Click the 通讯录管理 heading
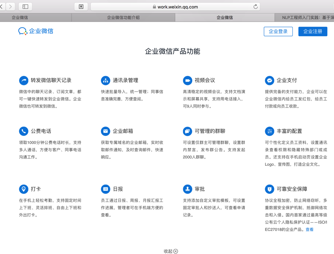This screenshot has width=334, height=254. (125, 80)
